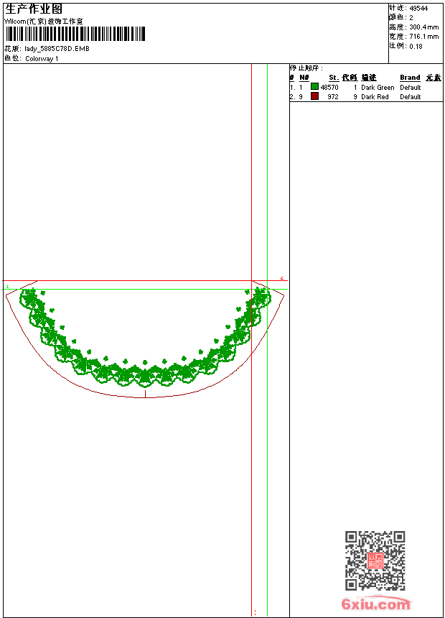This screenshot has height=618, width=445.
Task: Select the Wilcom studio name text
Action: [x=43, y=22]
